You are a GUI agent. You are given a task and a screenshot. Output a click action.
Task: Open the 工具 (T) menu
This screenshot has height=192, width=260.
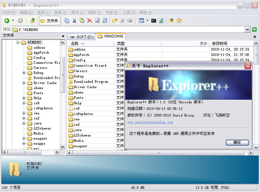coord(129,12)
